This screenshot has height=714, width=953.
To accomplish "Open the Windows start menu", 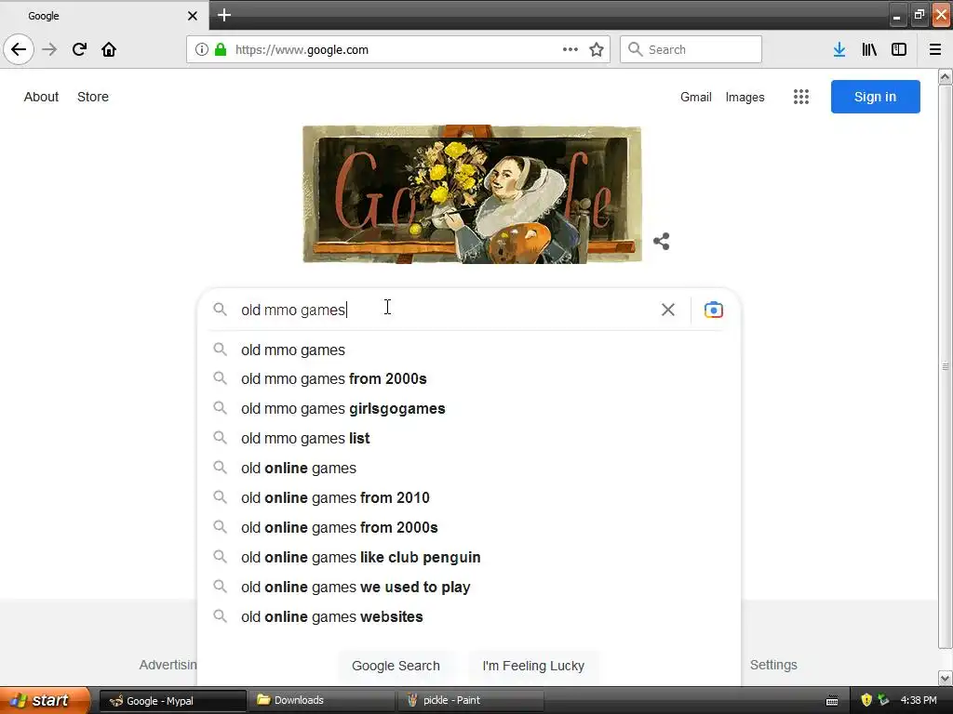I will (44, 700).
